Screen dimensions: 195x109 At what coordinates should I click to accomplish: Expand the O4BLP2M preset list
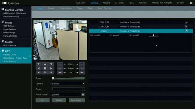pos(186,26)
